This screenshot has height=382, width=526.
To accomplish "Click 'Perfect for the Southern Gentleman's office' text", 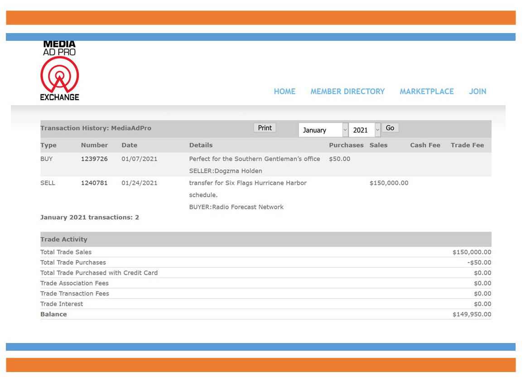I will [254, 159].
